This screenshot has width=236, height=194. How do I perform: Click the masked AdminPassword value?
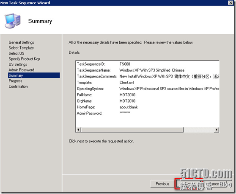[x=125, y=112]
